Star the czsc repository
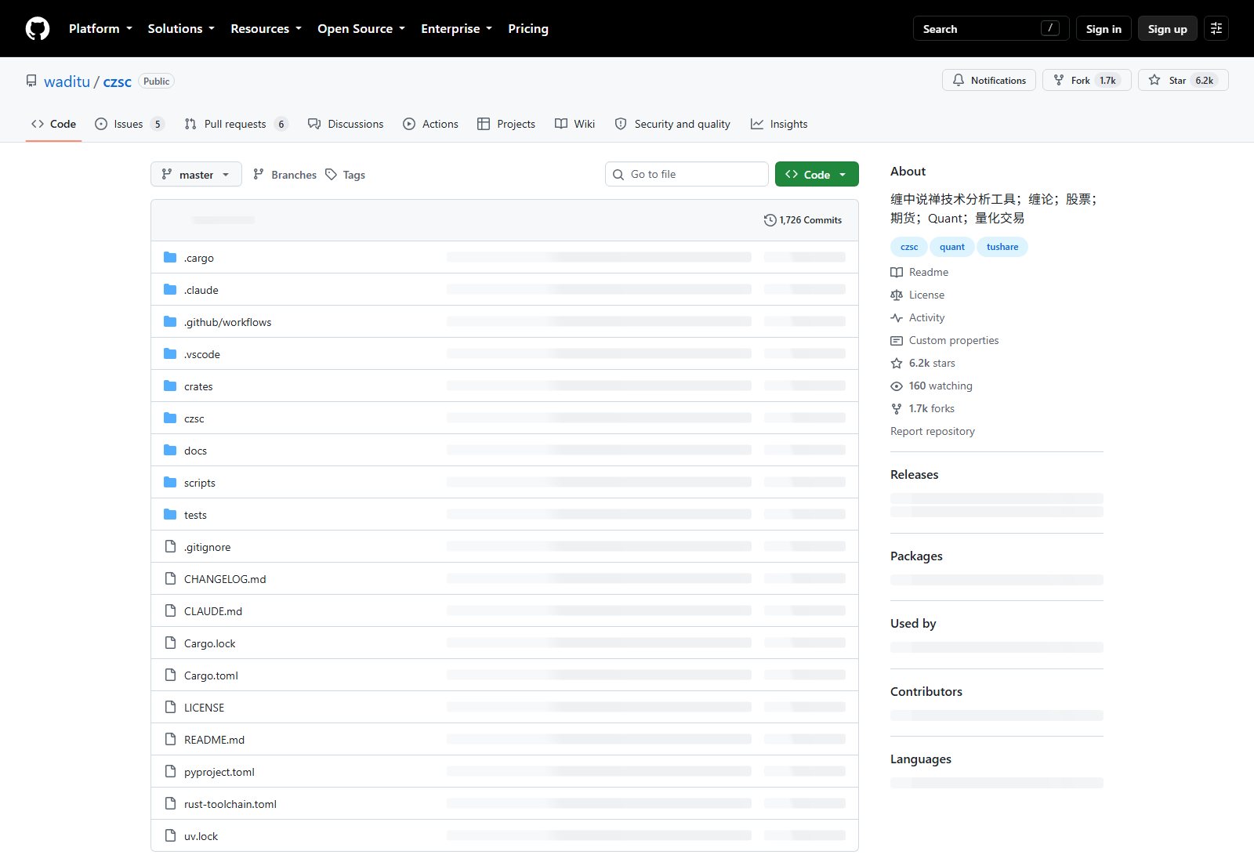The width and height of the screenshot is (1254, 862). (1183, 80)
